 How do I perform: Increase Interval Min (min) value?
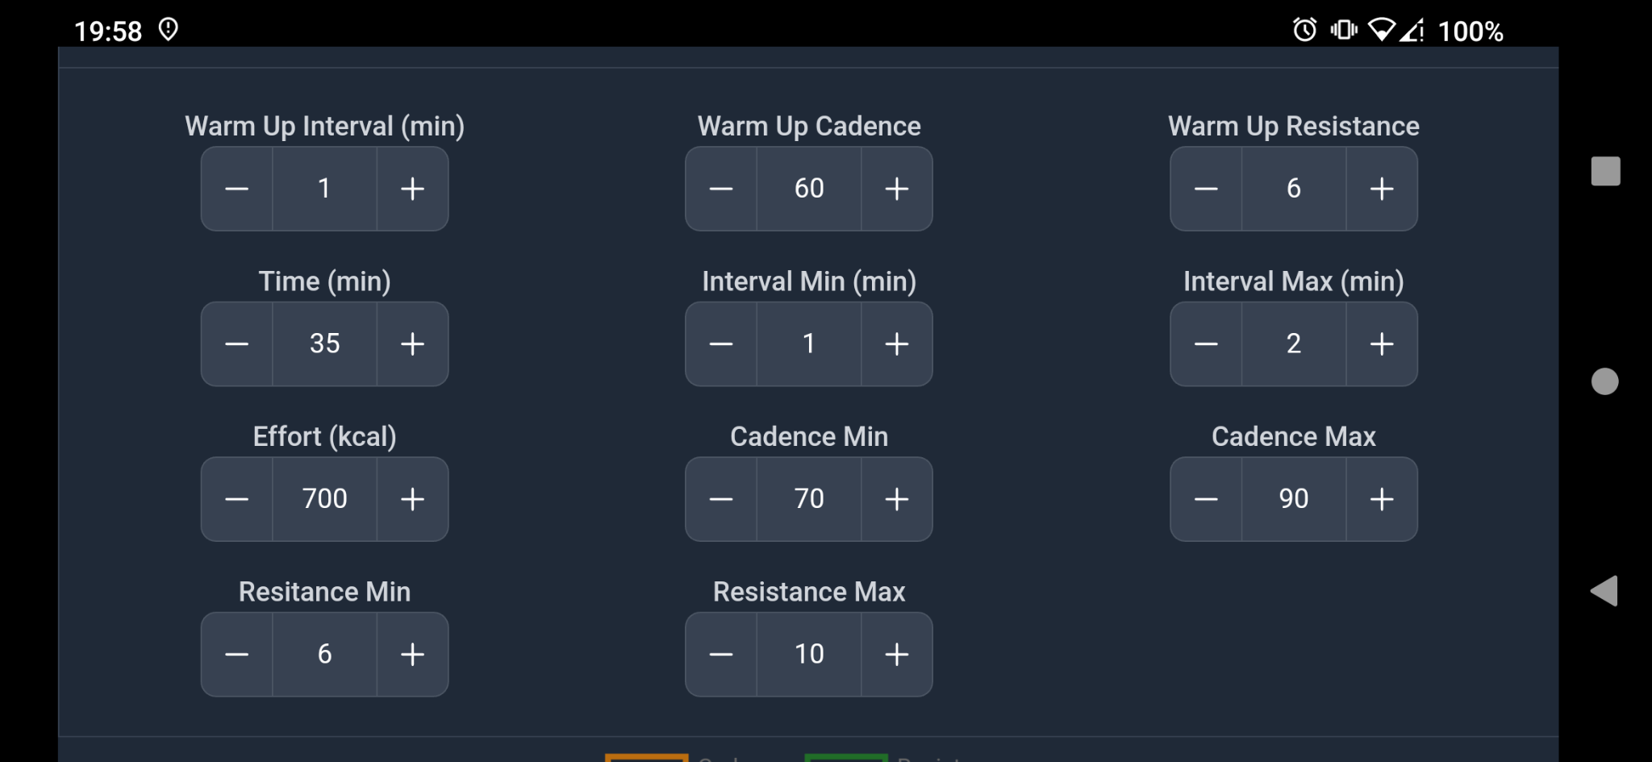click(896, 344)
